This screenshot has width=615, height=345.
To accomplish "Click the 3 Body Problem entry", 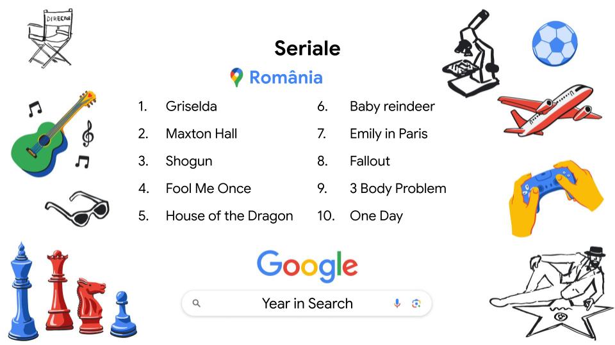I will [x=397, y=188].
